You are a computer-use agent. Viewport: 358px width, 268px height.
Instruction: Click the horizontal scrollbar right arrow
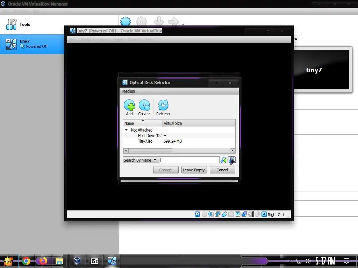[x=232, y=151]
